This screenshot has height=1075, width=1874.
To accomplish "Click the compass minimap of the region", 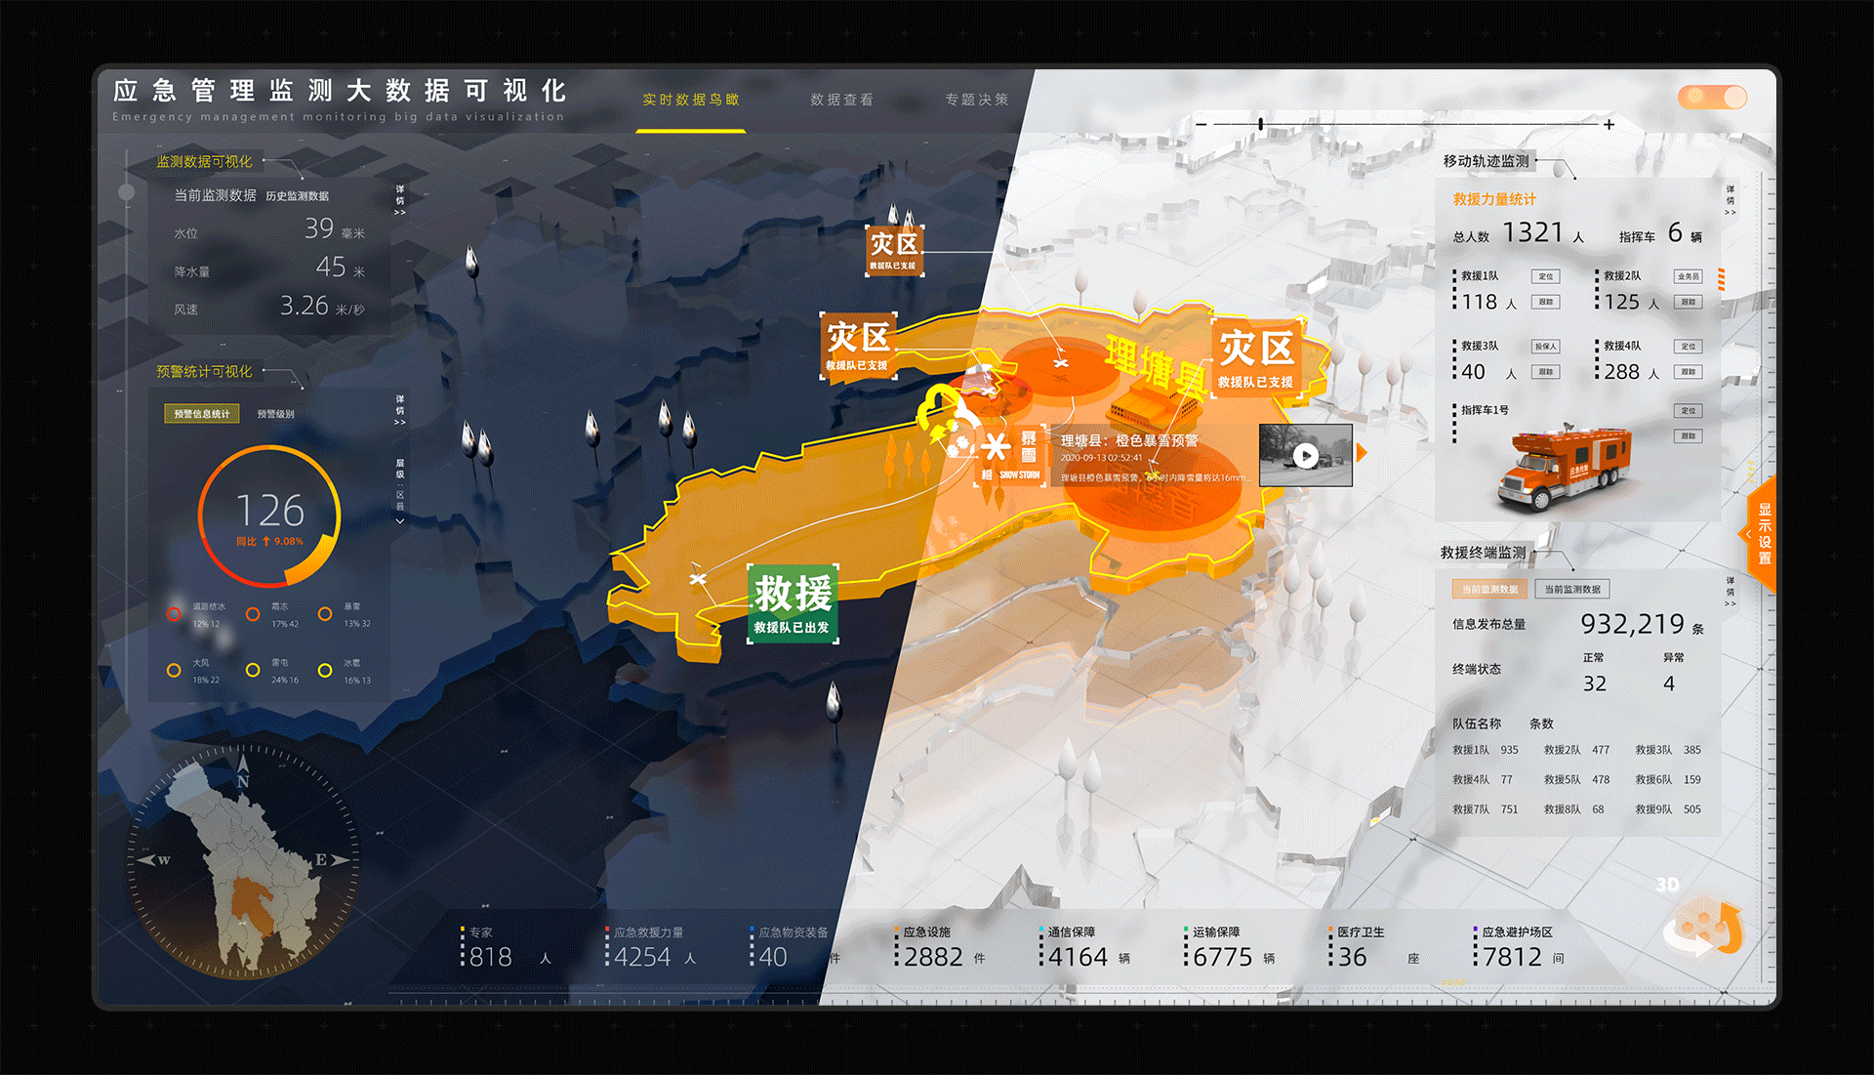I will [243, 861].
